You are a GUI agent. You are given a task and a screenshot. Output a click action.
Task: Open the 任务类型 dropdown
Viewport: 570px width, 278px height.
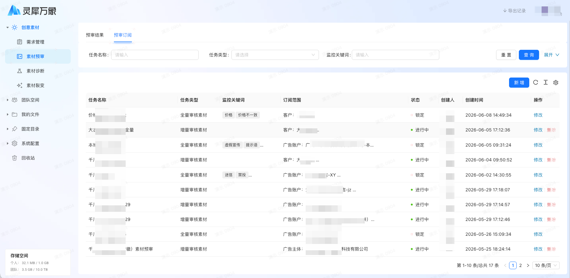tap(275, 55)
